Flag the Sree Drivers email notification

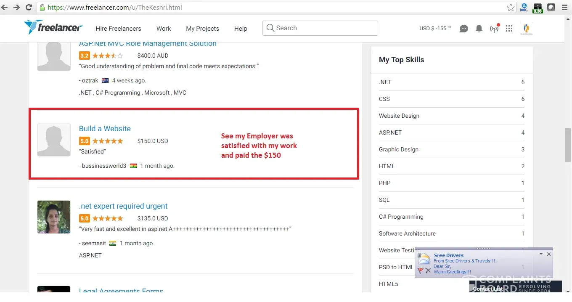tap(420, 270)
